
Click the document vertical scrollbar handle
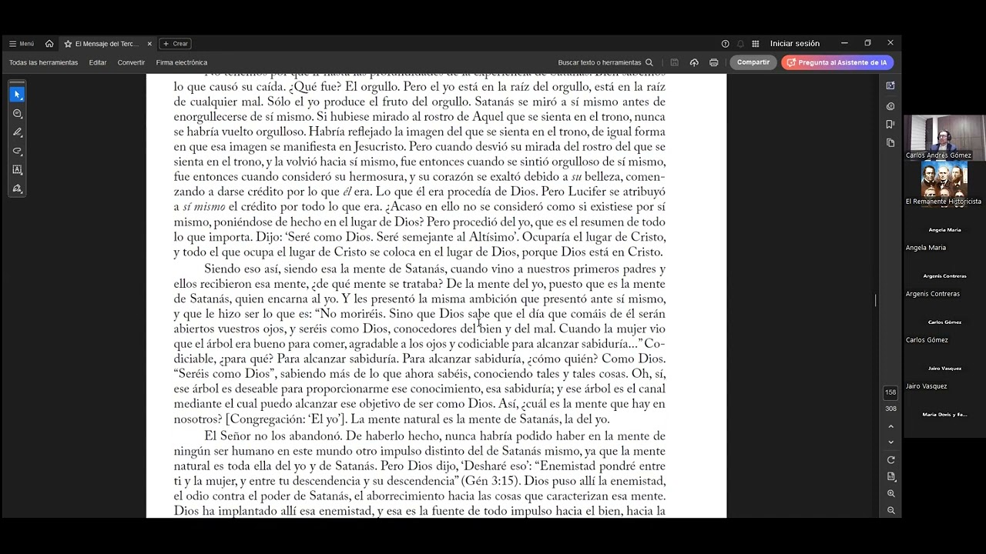pyautogui.click(x=876, y=300)
